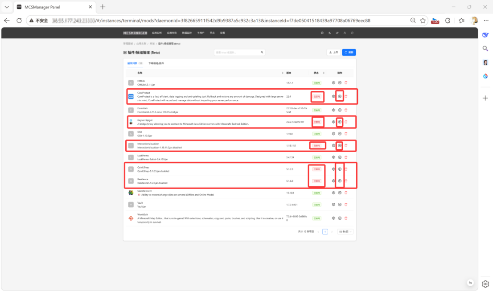This screenshot has width=493, height=292.
Task: Enable Residence using its play toggle
Action: [x=340, y=181]
